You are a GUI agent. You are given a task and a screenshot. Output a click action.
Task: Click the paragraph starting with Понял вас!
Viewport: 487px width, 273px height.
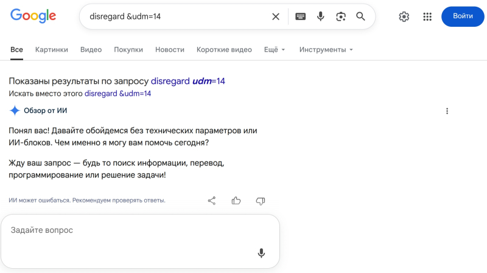(133, 136)
